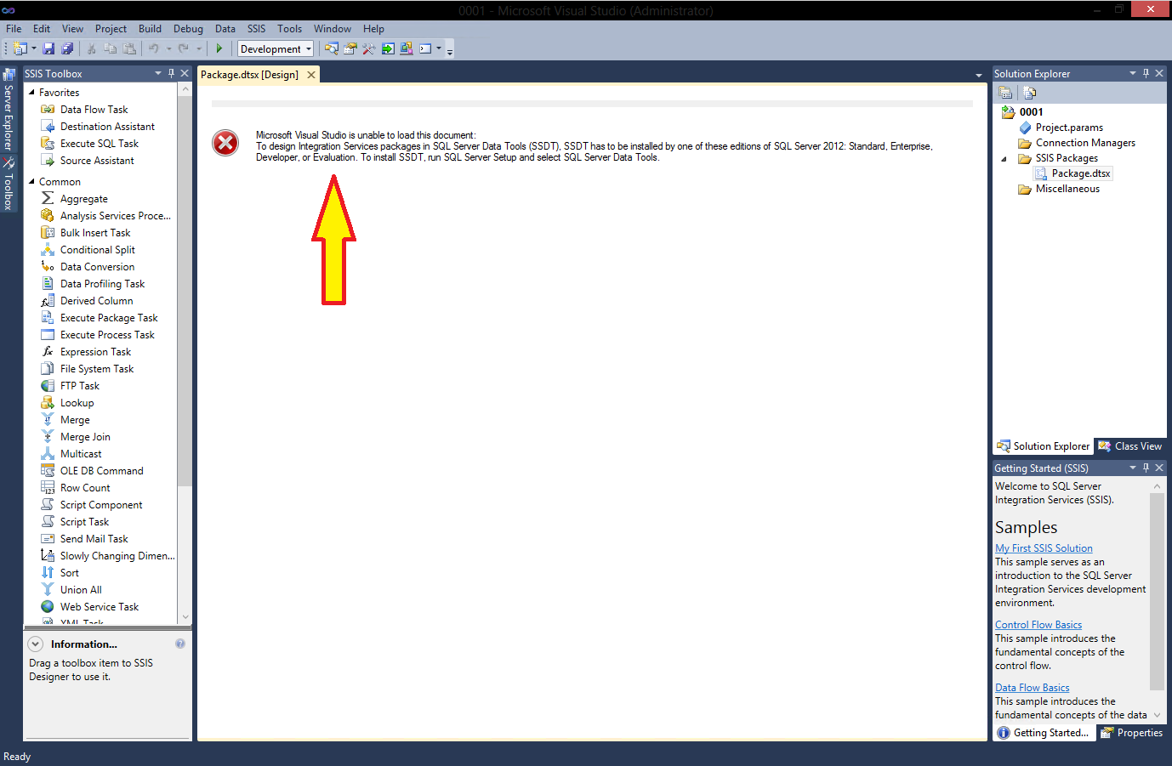
Task: Pin the Solution Explorer panel
Action: (1146, 73)
